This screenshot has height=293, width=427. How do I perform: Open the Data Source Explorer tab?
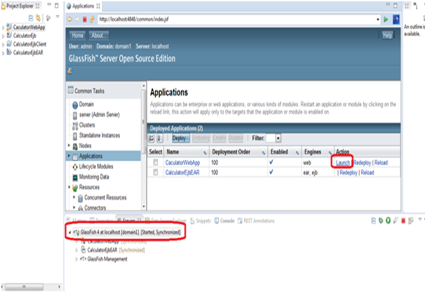tap(166, 220)
